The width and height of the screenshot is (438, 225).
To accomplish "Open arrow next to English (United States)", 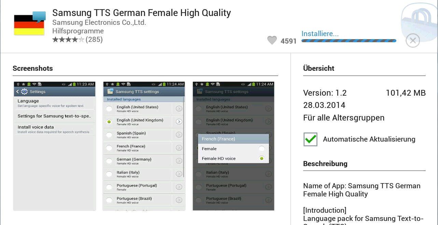I will (179, 109).
